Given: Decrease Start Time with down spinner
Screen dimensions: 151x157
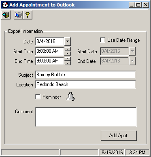Looking at the screenshot, I should coord(68,53).
